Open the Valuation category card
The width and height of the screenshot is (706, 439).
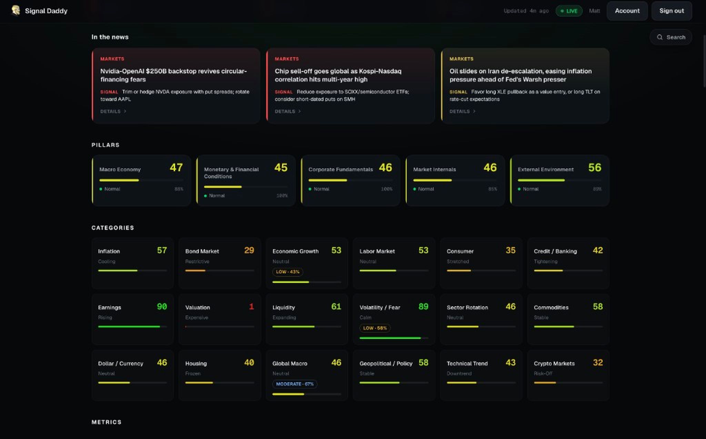[x=220, y=319]
